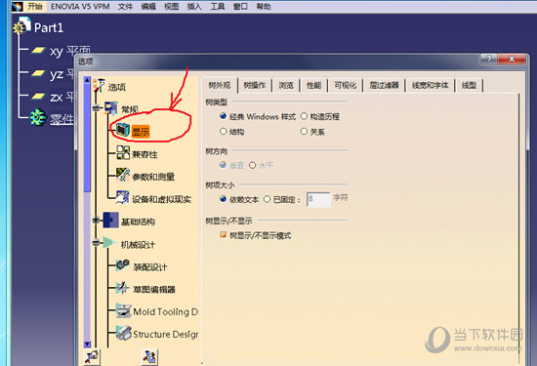Select 已固定 tree item size option
Viewport: 537px width, 366px height.
pos(268,199)
